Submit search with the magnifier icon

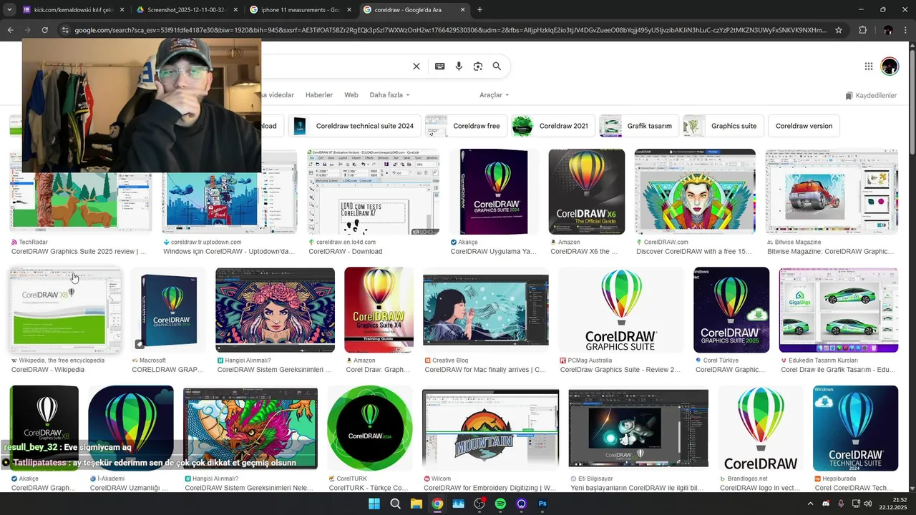click(497, 67)
